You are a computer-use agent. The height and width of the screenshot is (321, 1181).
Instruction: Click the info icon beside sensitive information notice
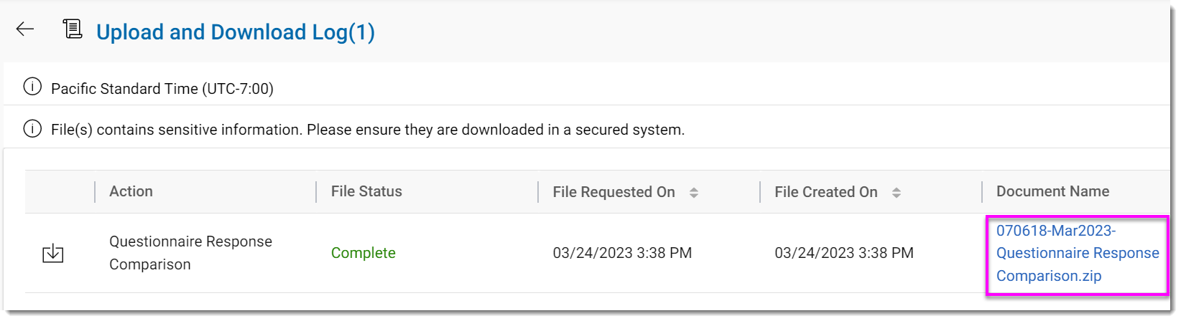32,129
